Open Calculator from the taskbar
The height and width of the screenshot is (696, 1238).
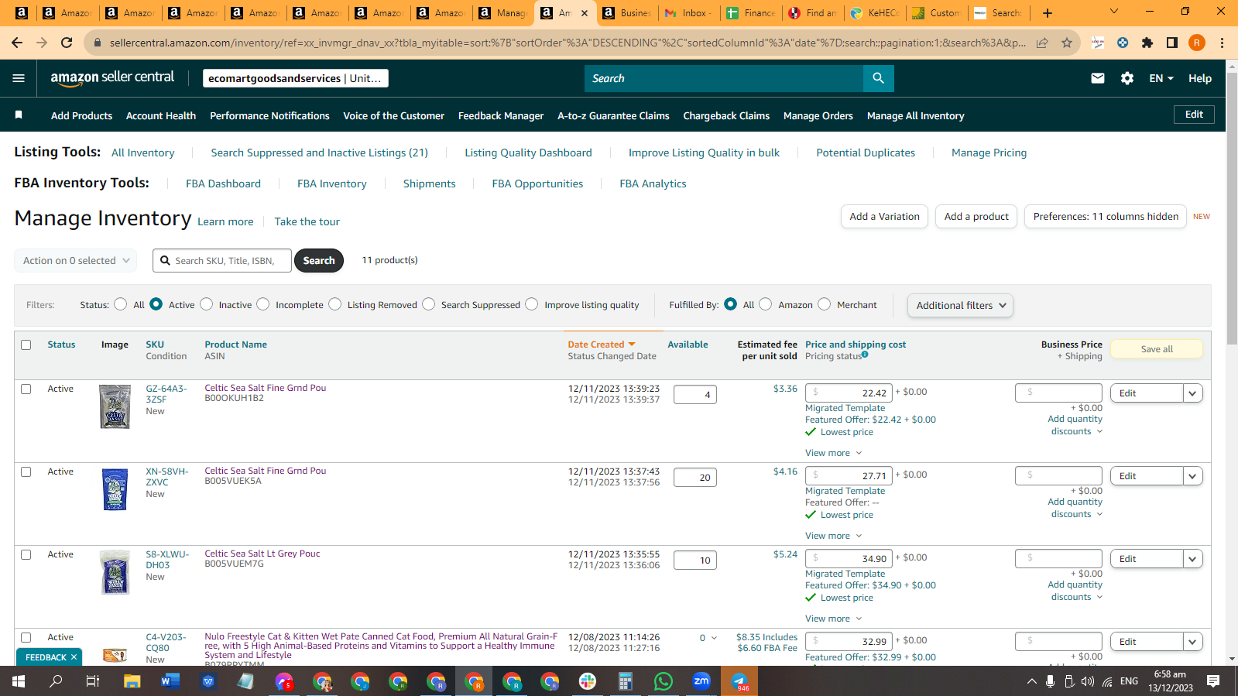[x=626, y=681]
